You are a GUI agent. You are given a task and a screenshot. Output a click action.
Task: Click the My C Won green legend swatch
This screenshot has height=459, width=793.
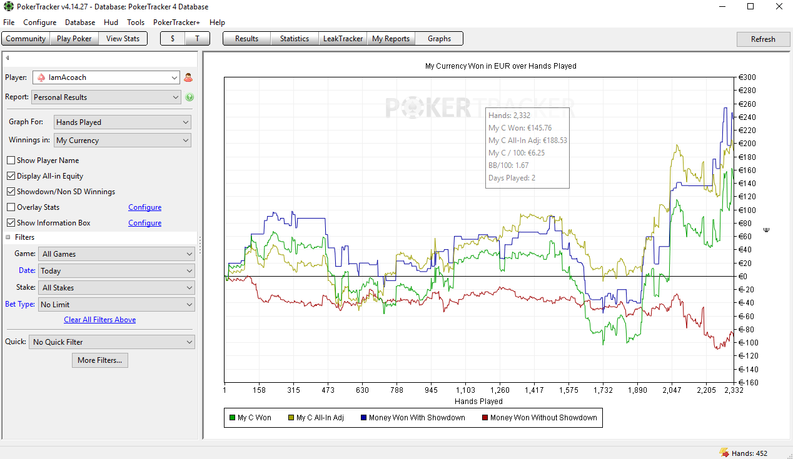tap(233, 418)
